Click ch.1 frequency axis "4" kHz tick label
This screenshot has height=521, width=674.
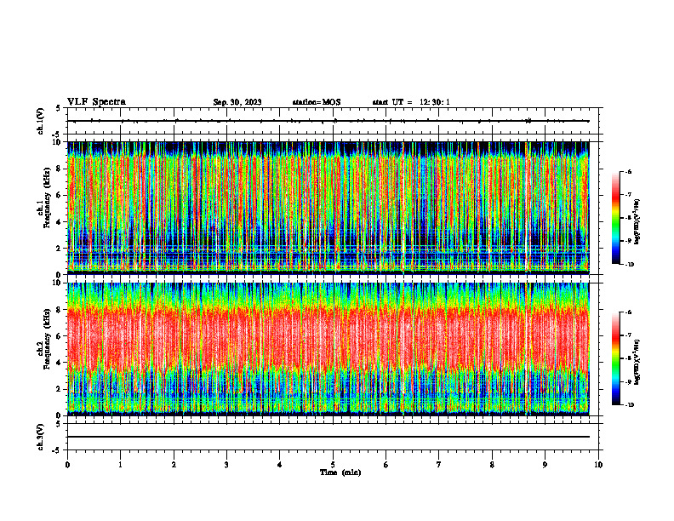[x=60, y=222]
